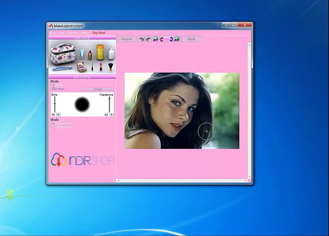Open the File menu

point(53,33)
